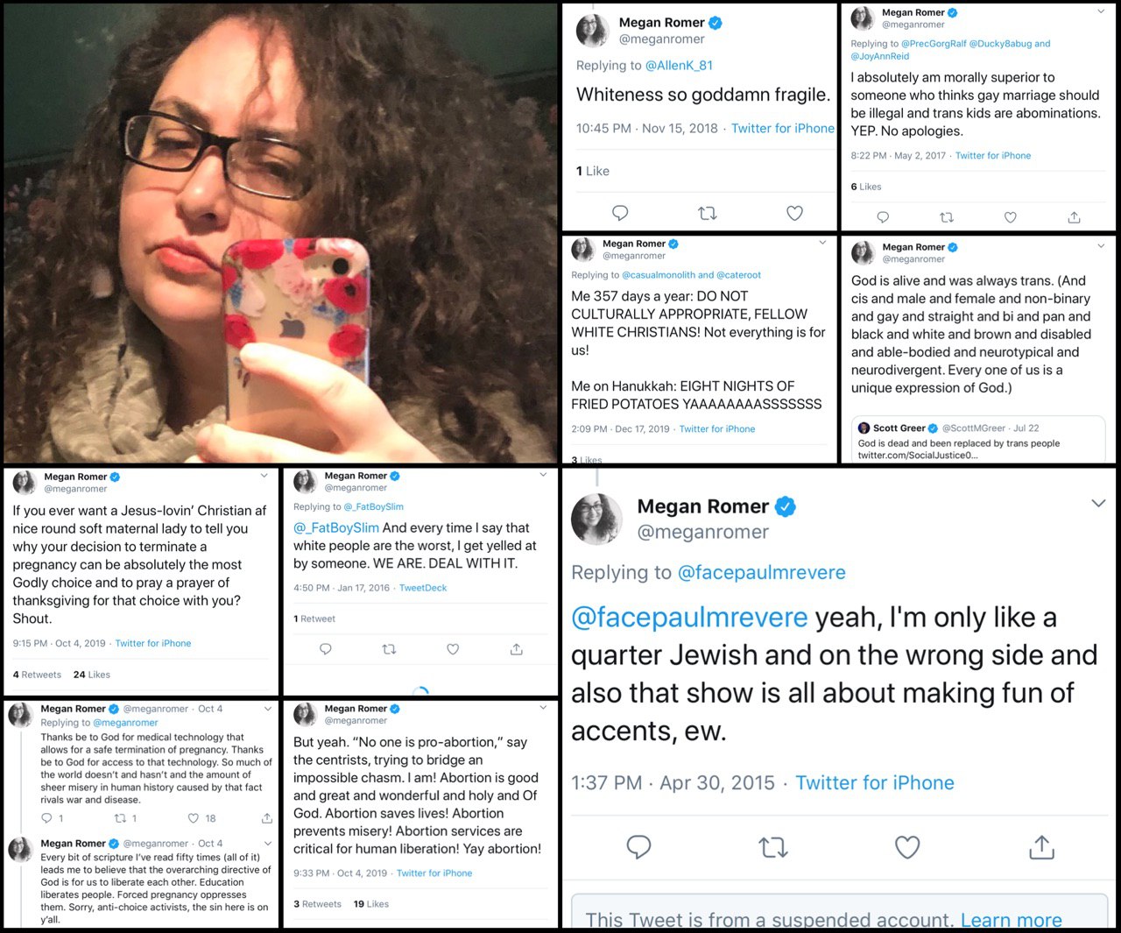Screen dimensions: 1121x933
Task: Click 'Twitter for iPhone' link dated Apr 30, 2015
Action: coord(875,783)
